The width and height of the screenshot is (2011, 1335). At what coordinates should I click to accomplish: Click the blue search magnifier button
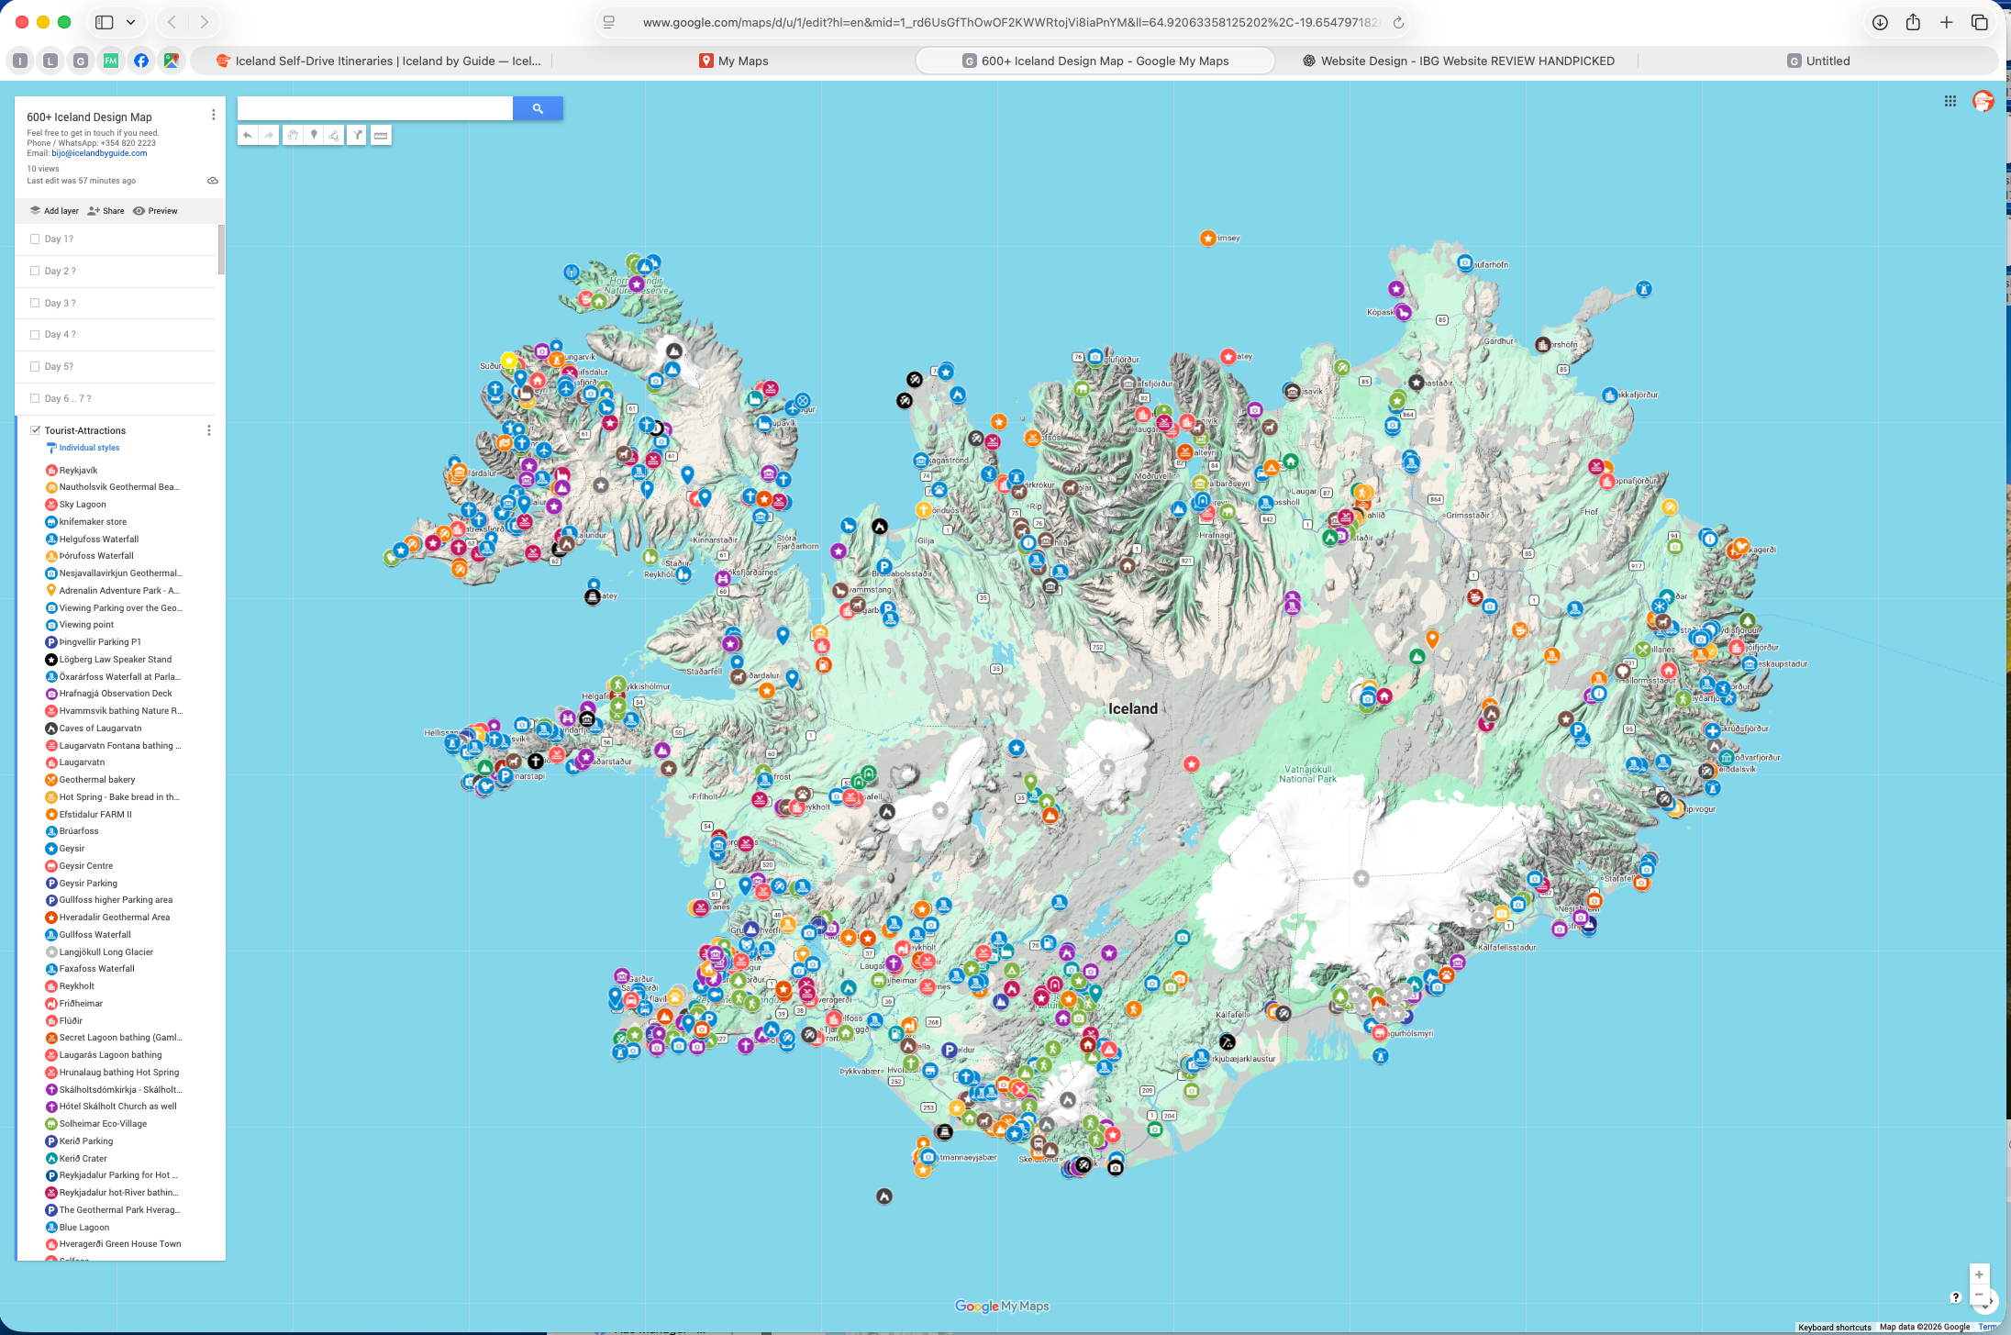[x=538, y=108]
